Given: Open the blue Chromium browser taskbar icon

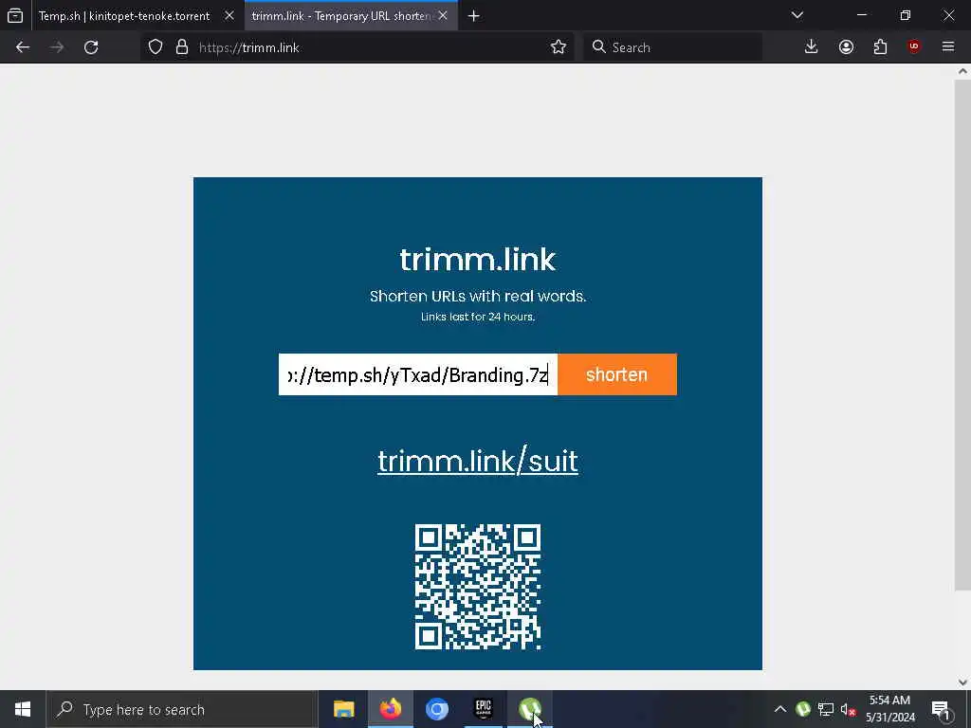Looking at the screenshot, I should pos(436,709).
